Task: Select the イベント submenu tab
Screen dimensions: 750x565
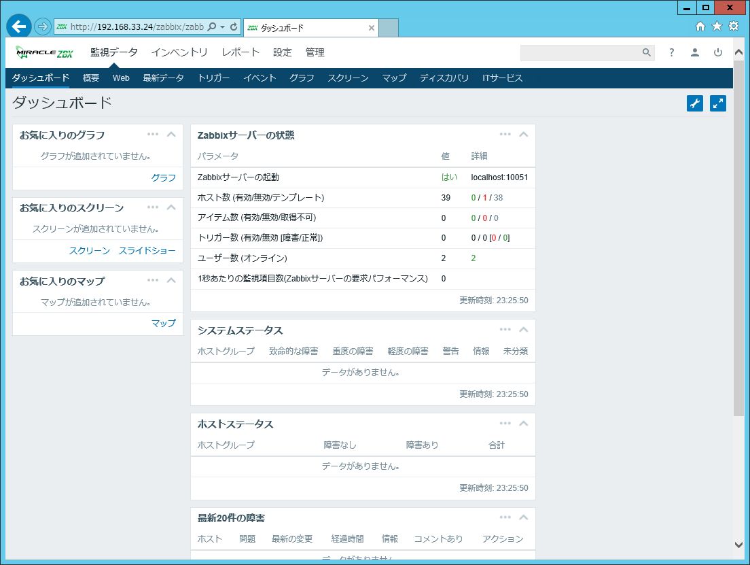Action: click(x=260, y=78)
